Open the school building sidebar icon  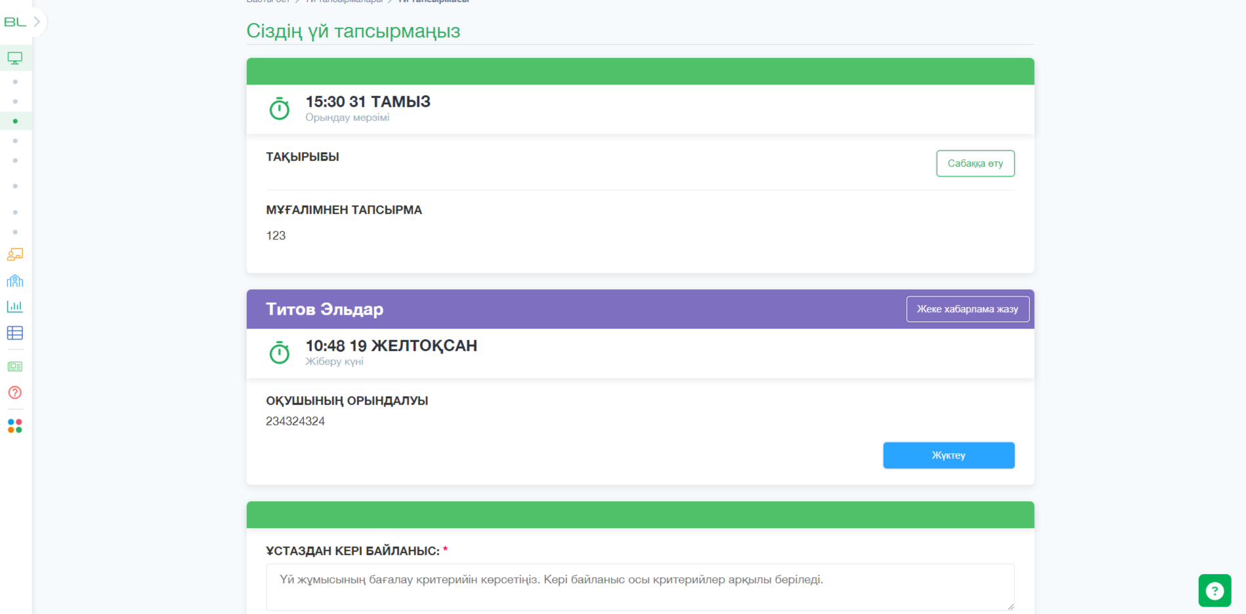tap(15, 281)
